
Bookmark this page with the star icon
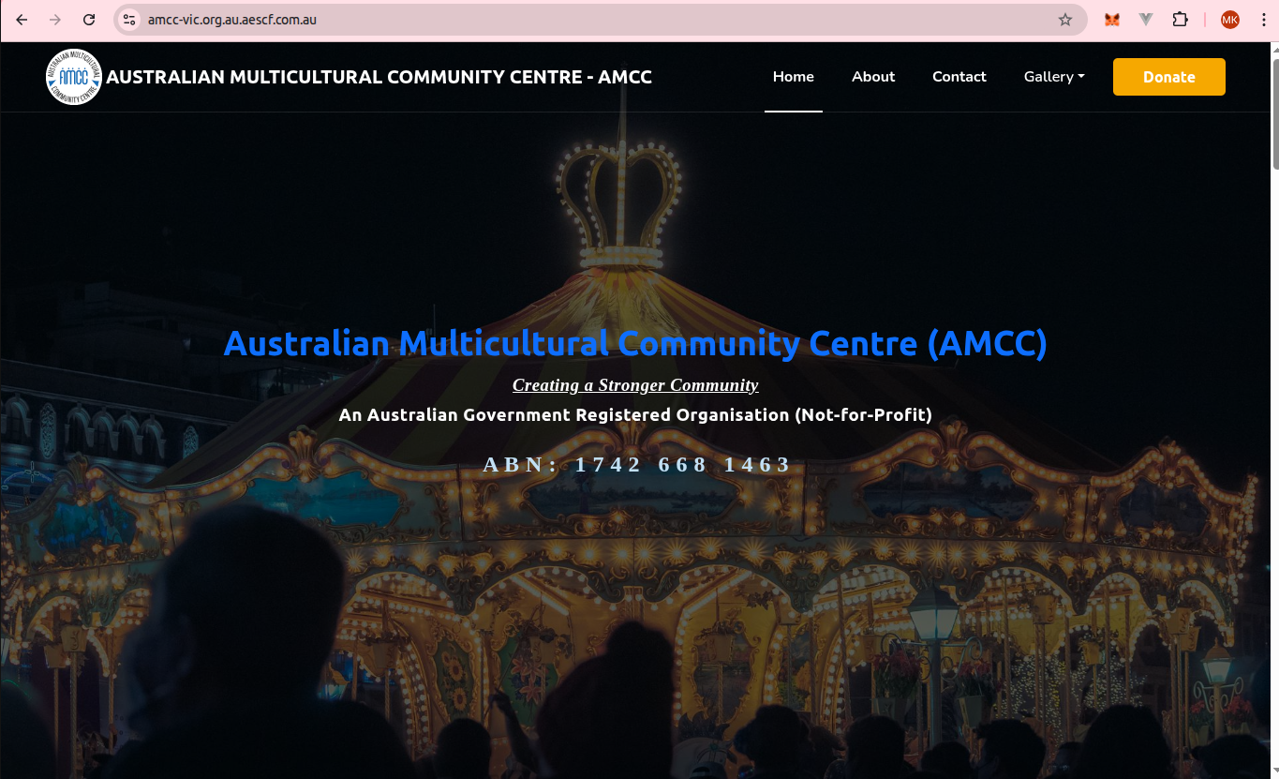[x=1065, y=20]
